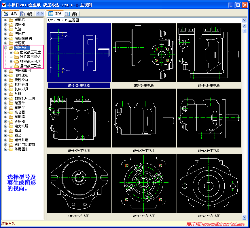
Task: Expand the 叶片液压马达 subfolder
Action: pos(11,57)
